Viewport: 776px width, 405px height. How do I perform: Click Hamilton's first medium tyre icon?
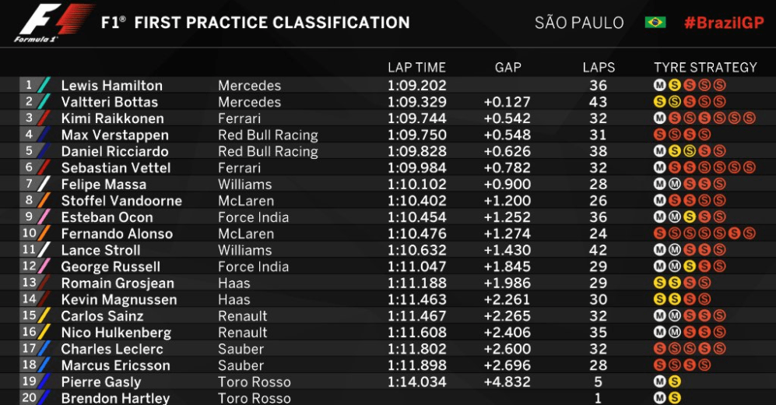point(659,85)
